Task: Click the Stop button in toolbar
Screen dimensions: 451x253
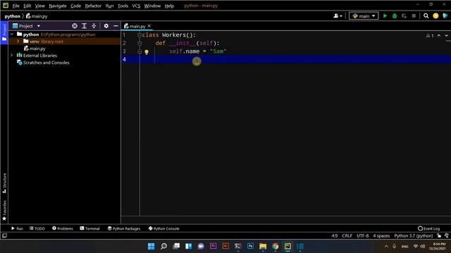Action: point(414,16)
